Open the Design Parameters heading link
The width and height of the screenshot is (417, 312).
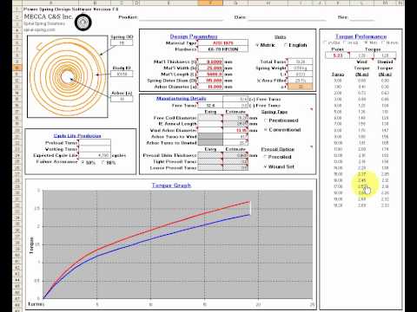pyautogui.click(x=194, y=36)
